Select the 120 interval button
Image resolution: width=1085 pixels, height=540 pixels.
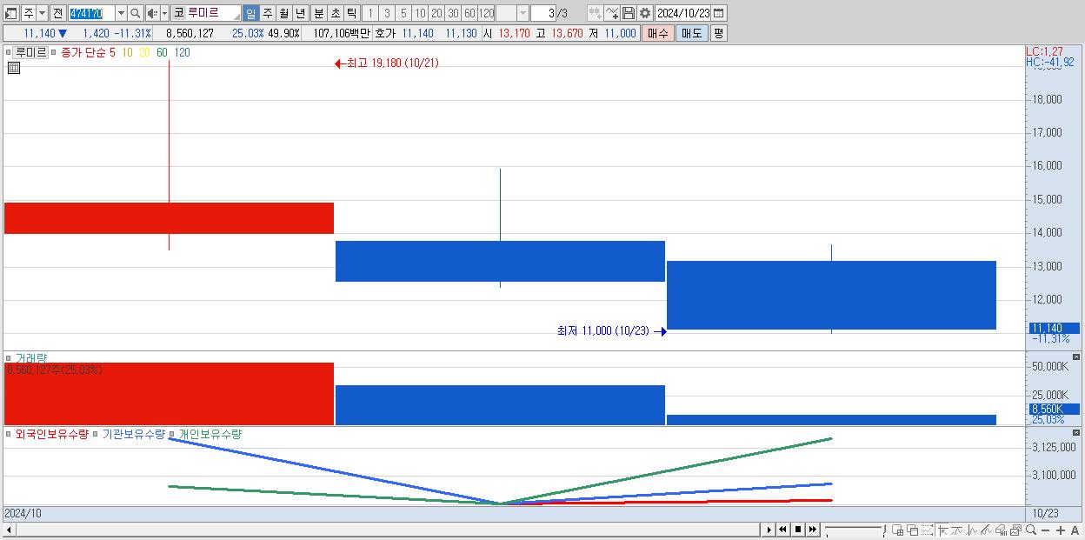pyautogui.click(x=487, y=13)
